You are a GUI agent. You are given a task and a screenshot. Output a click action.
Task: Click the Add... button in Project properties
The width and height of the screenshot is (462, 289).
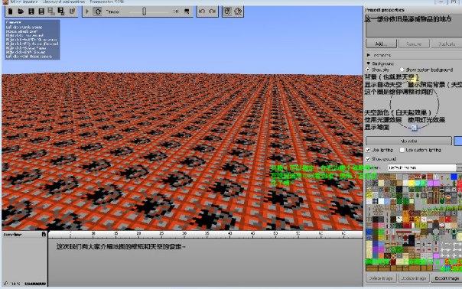(x=381, y=44)
